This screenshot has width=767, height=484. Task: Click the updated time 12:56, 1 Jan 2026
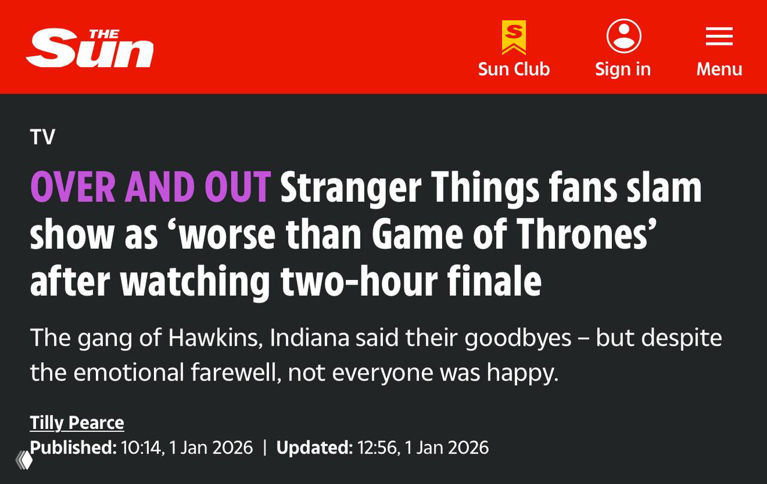click(423, 448)
